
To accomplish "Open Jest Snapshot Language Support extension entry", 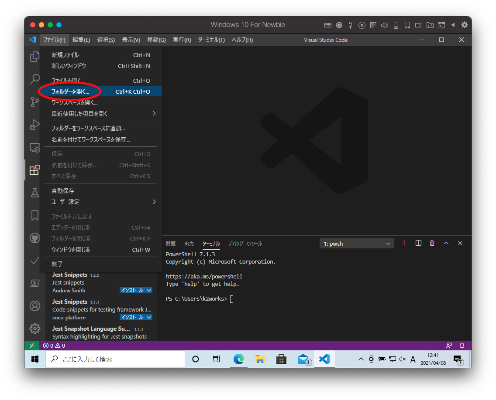I will coord(101,333).
